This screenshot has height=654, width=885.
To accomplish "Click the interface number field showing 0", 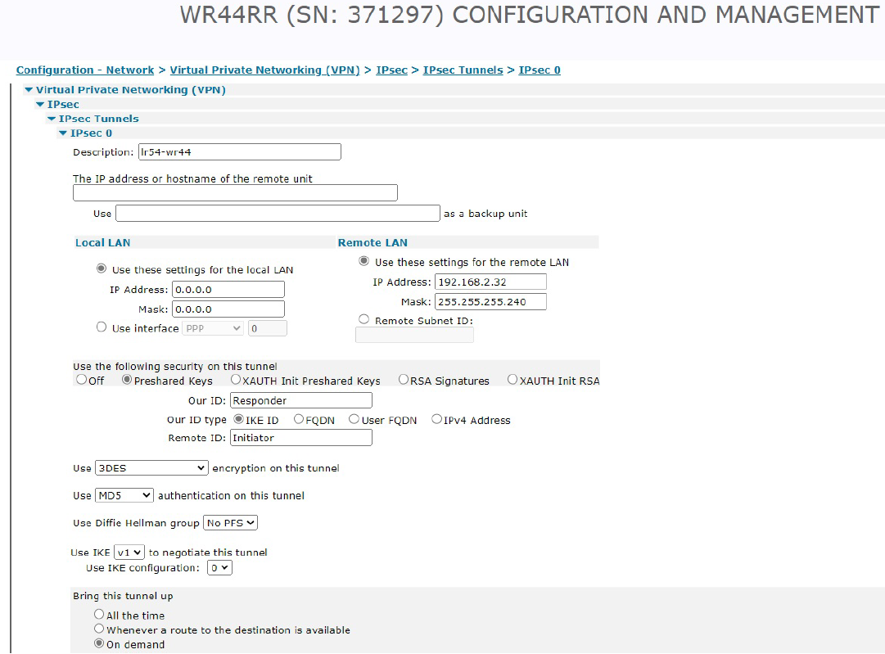I will coord(268,328).
